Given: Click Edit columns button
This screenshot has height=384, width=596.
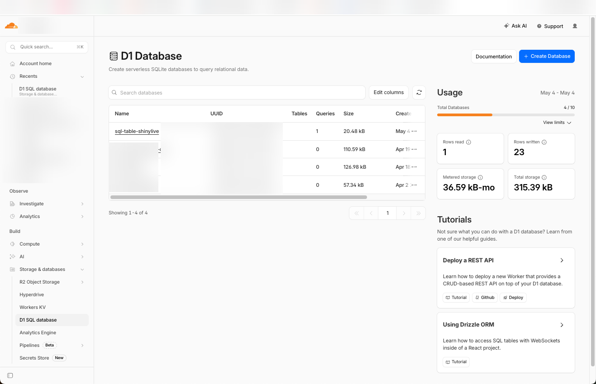Looking at the screenshot, I should click(x=389, y=93).
